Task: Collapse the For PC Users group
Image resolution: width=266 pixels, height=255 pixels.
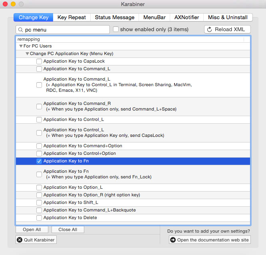Action: 21,46
